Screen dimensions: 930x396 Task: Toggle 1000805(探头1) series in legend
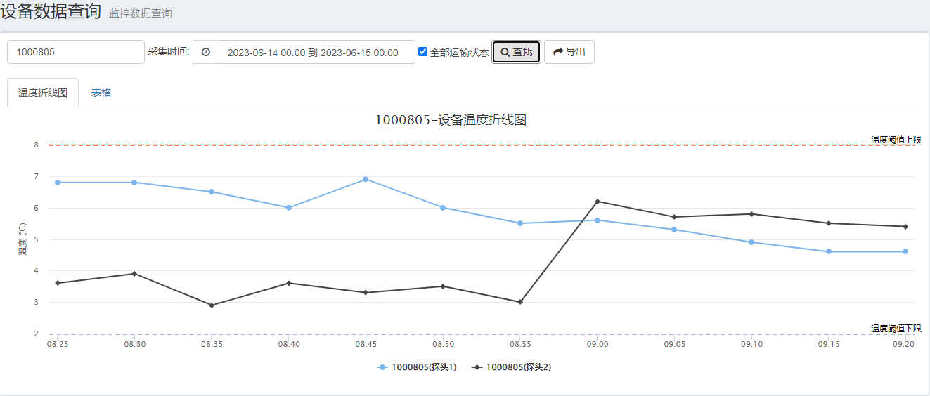(x=423, y=367)
